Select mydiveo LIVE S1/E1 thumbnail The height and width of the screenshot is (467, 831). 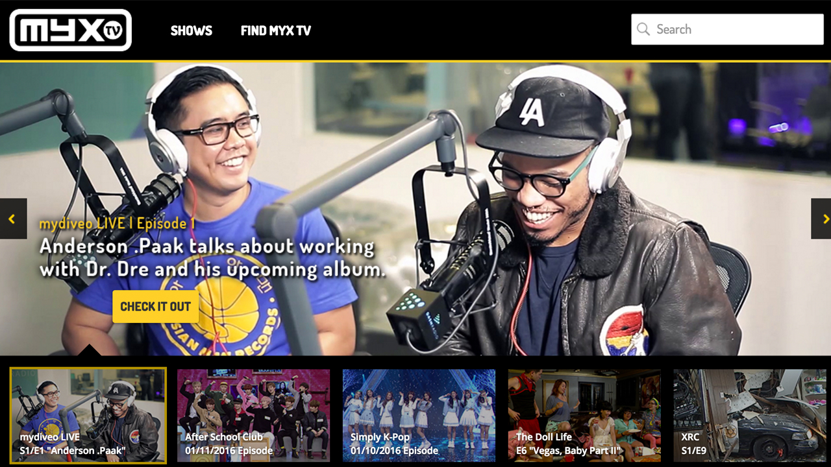coord(88,415)
